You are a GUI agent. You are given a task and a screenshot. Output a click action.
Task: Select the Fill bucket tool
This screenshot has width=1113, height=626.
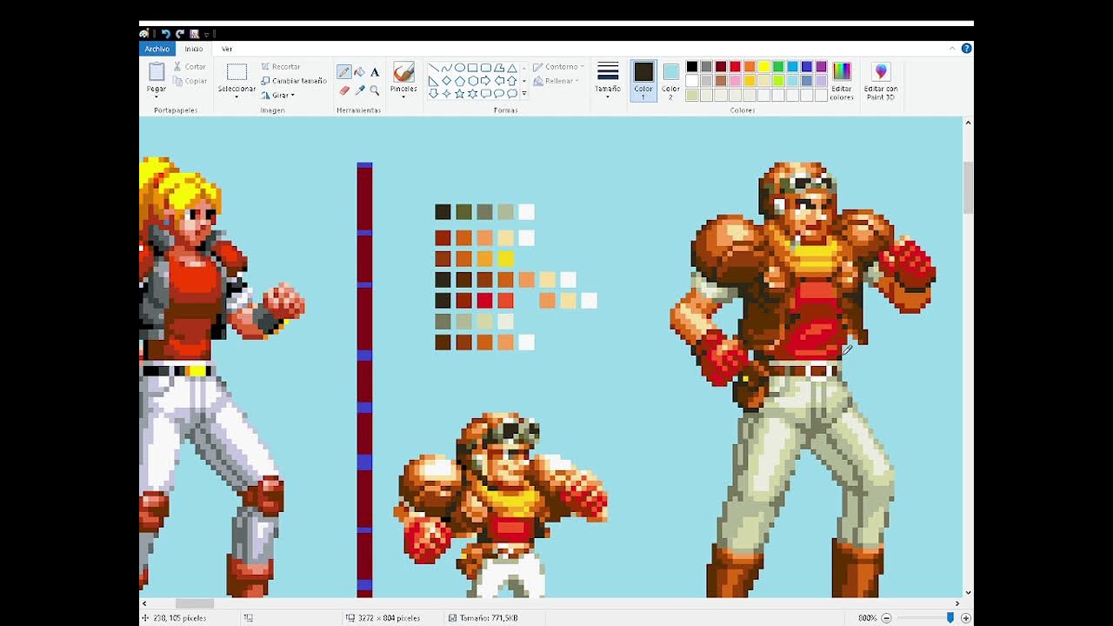pyautogui.click(x=359, y=72)
